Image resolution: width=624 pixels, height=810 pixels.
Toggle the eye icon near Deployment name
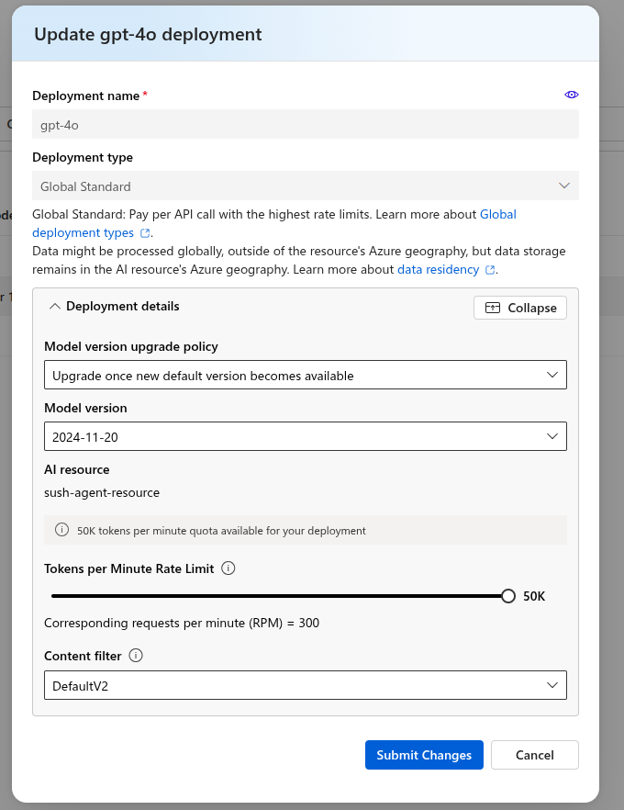point(571,95)
